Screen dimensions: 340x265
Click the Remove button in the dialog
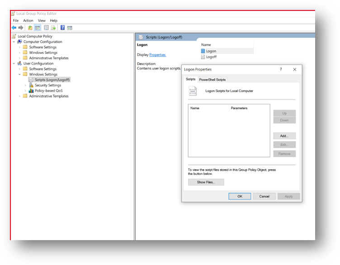click(284, 154)
